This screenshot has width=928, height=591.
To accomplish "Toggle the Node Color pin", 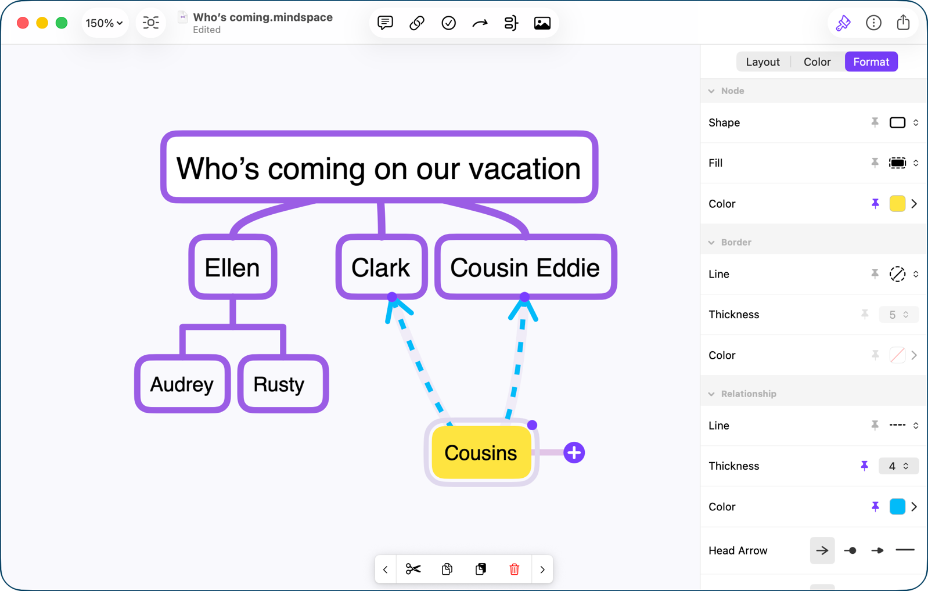I will 875,204.
